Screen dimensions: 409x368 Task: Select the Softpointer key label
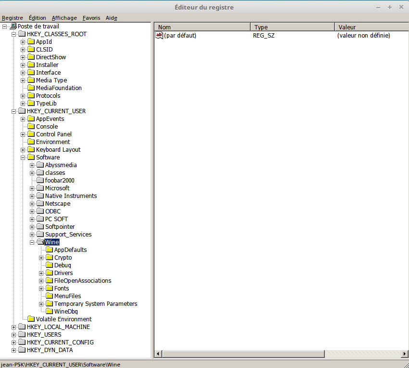(x=60, y=227)
